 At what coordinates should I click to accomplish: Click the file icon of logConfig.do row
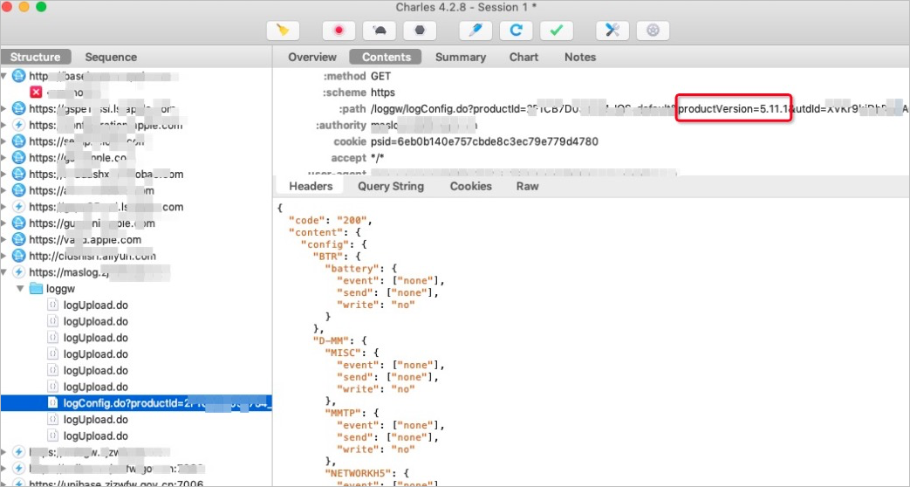pyautogui.click(x=53, y=403)
